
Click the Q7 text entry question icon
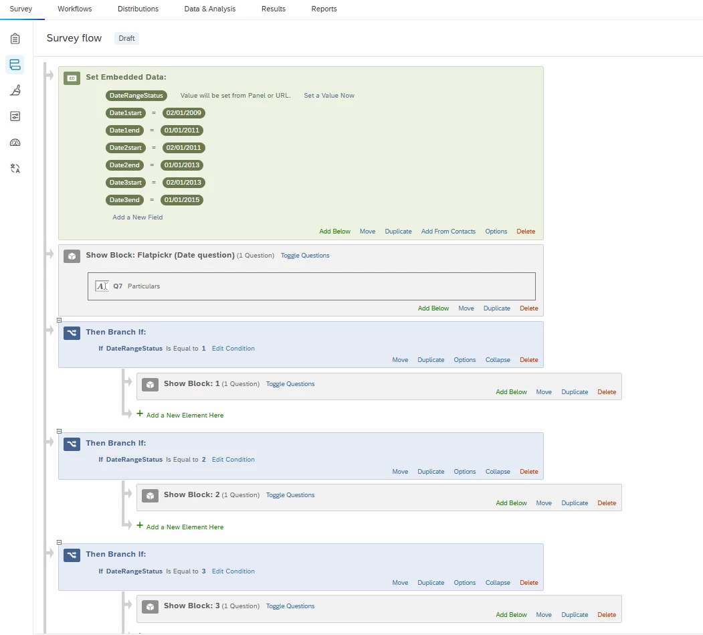tap(102, 286)
